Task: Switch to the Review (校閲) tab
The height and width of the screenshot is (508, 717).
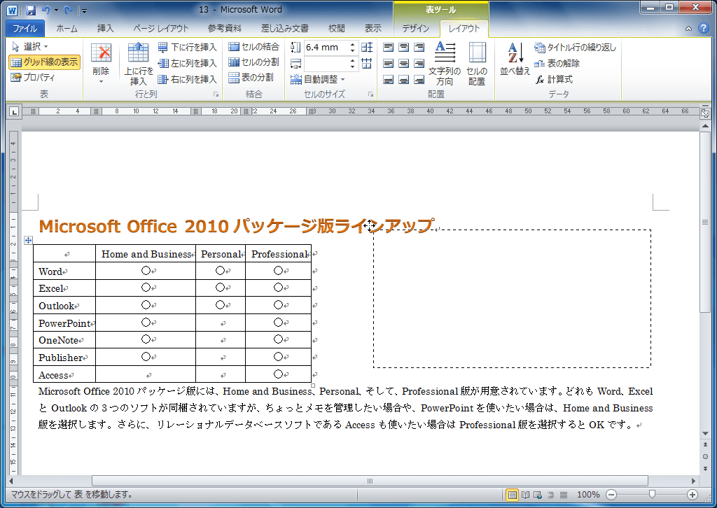Action: coord(337,28)
